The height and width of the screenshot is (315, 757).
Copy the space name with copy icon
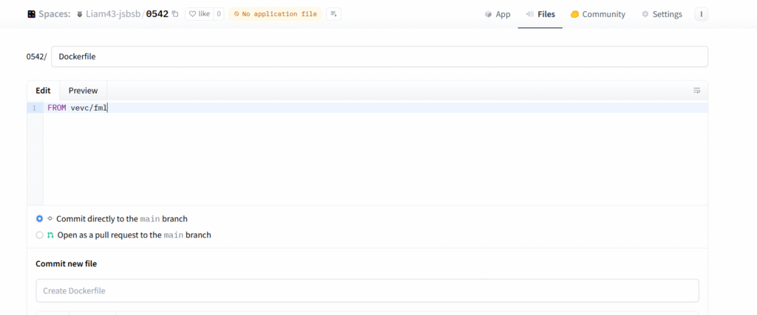pos(175,14)
